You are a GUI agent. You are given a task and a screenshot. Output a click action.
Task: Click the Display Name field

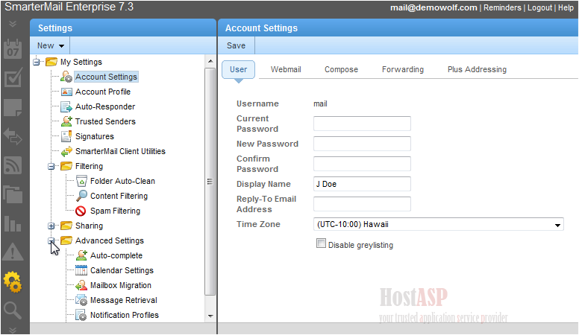tap(362, 184)
